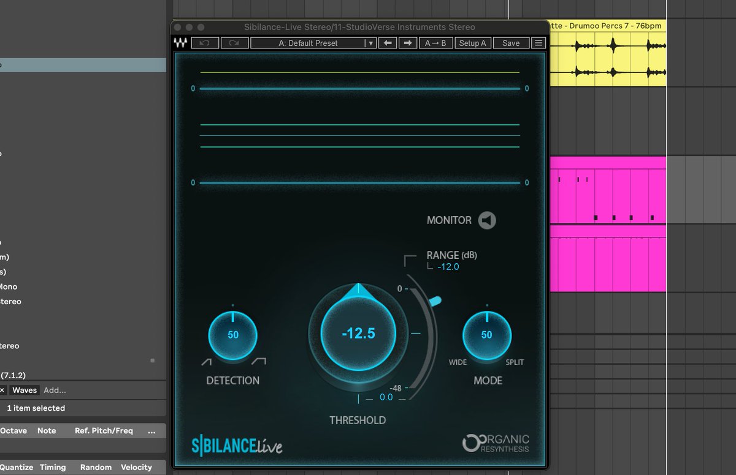The width and height of the screenshot is (736, 475).
Task: Click the Mode knob set to 50
Action: [486, 335]
